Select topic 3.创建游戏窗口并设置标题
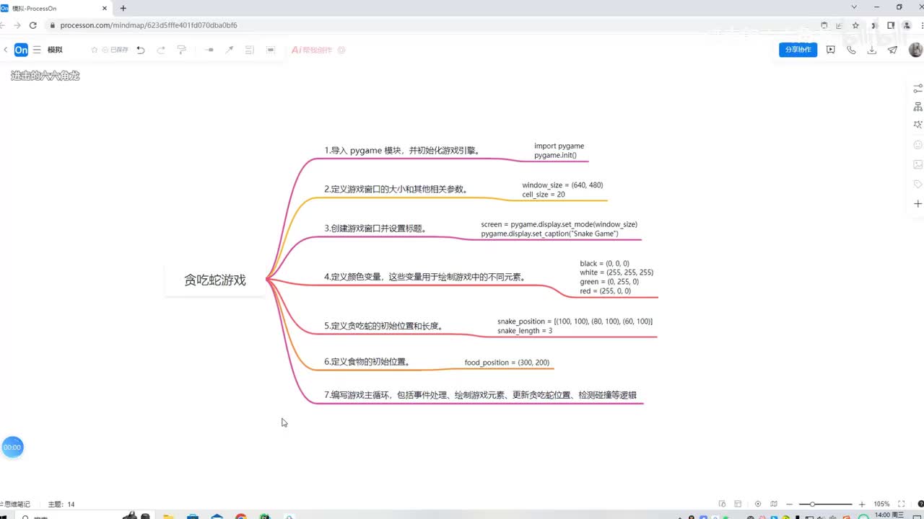924x519 pixels. (375, 229)
